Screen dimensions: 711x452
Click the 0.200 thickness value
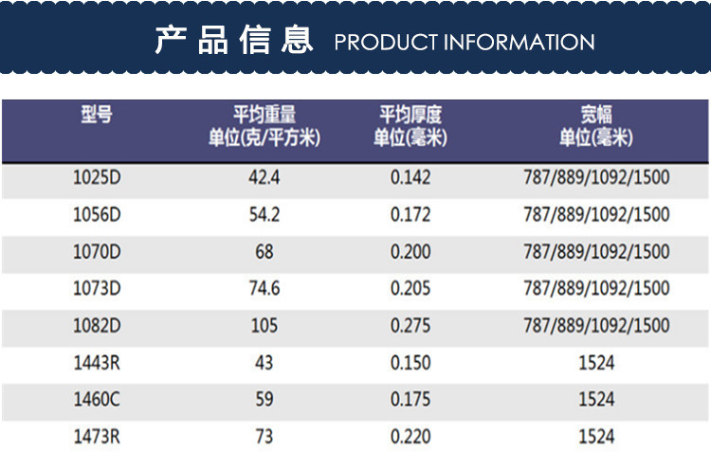410,252
